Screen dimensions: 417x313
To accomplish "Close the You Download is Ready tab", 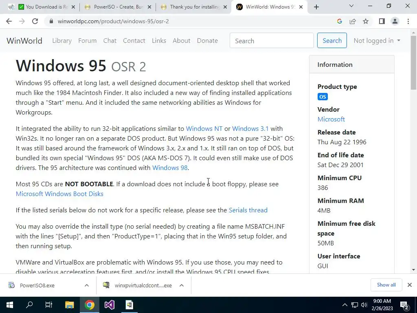I will pyautogui.click(x=73, y=7).
